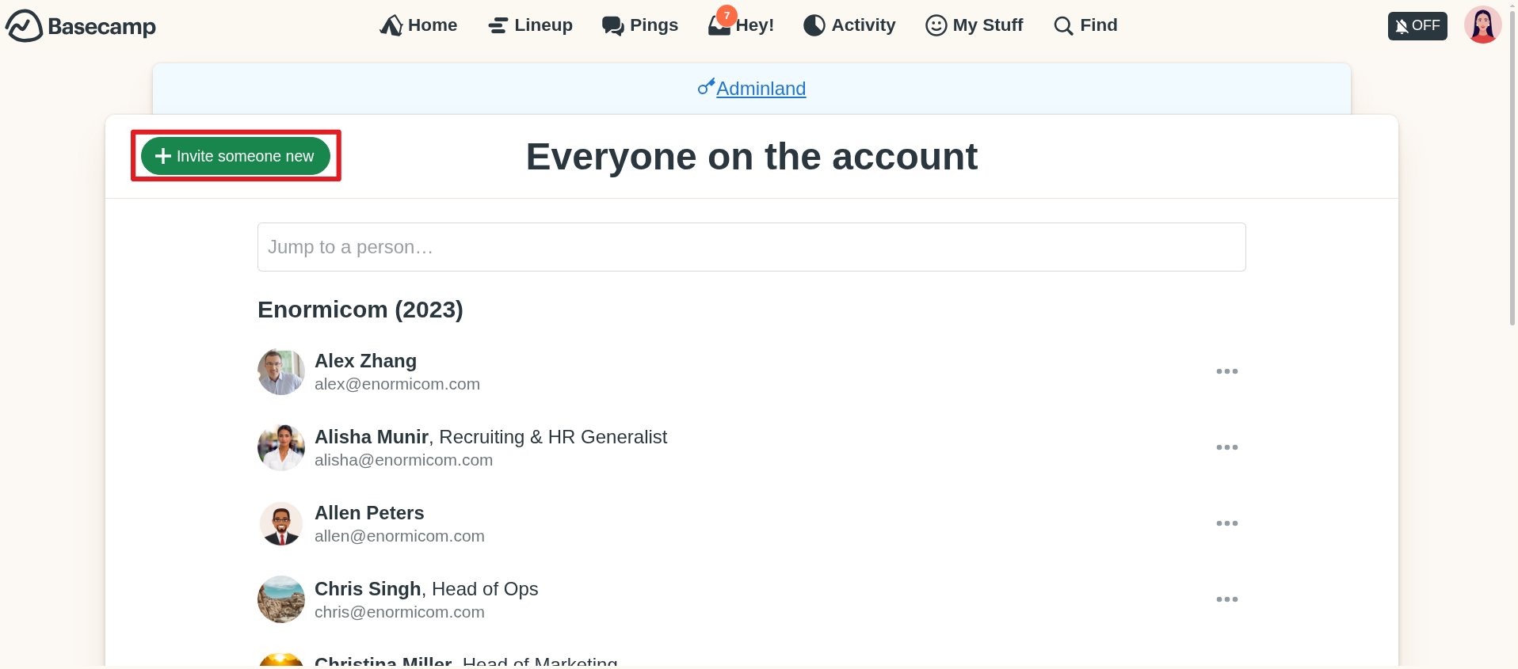The width and height of the screenshot is (1518, 669).
Task: Click the Everyone on the account title
Action: [751, 157]
